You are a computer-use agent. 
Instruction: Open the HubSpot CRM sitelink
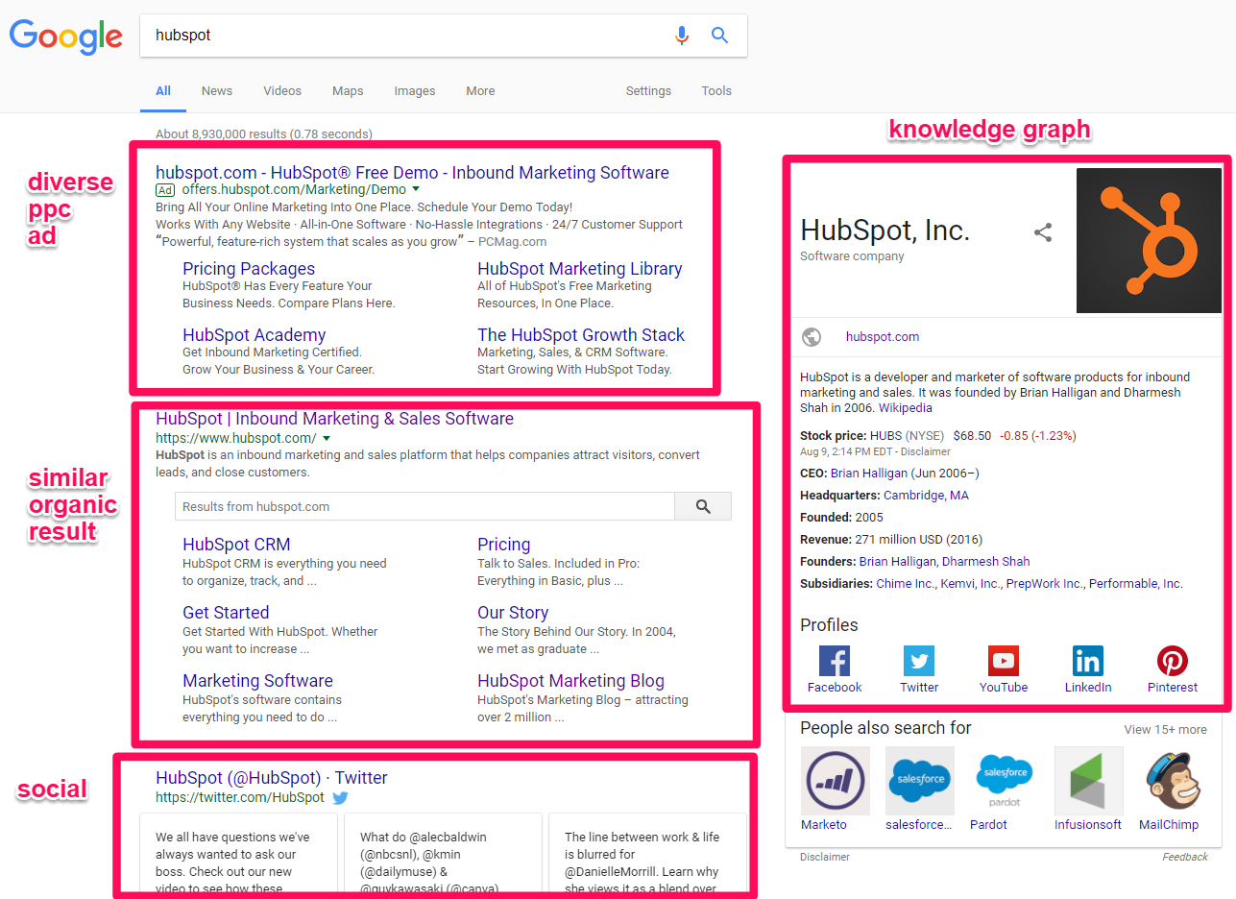click(236, 545)
